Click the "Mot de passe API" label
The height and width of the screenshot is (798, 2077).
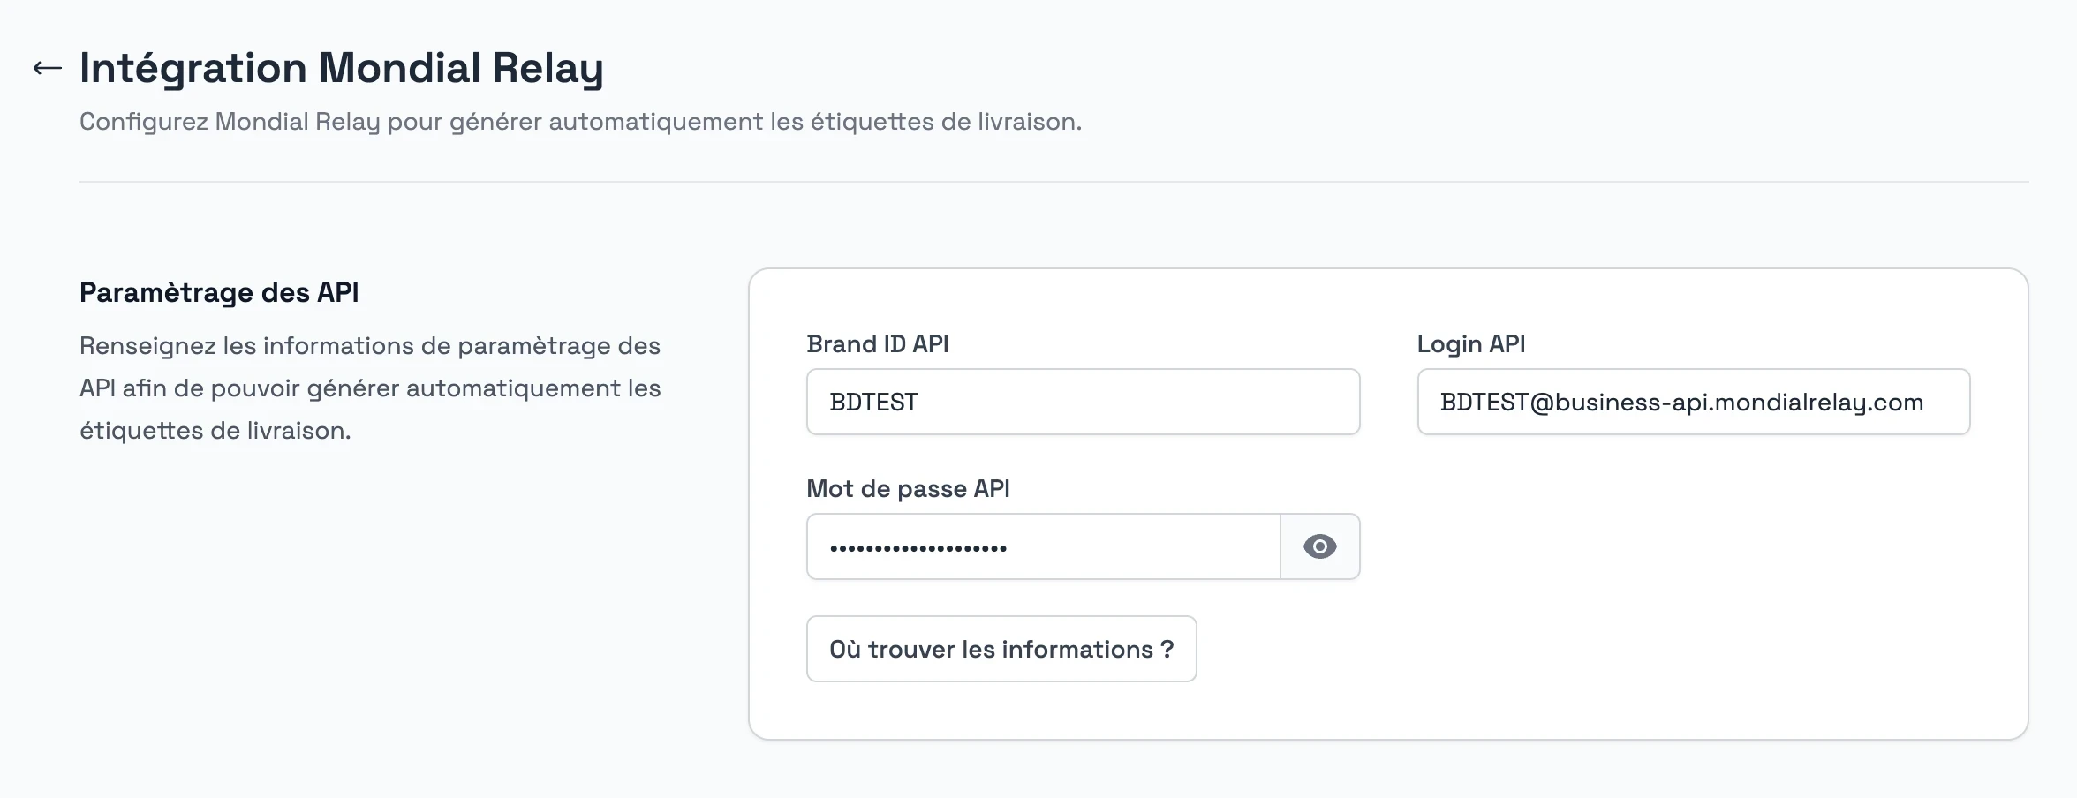908,488
